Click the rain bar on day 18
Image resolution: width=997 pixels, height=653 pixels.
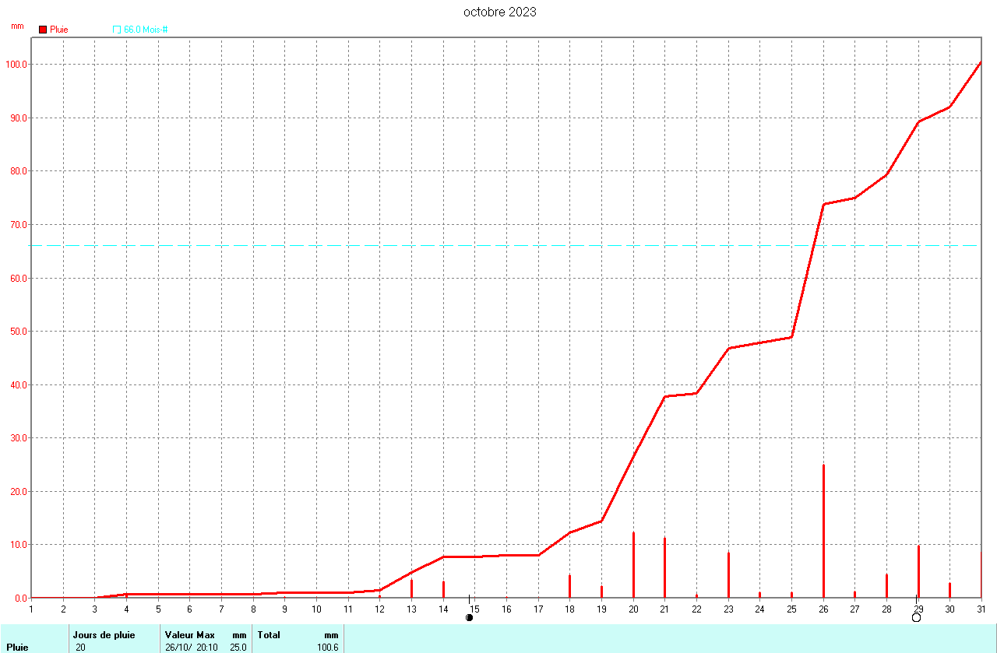(x=569, y=586)
